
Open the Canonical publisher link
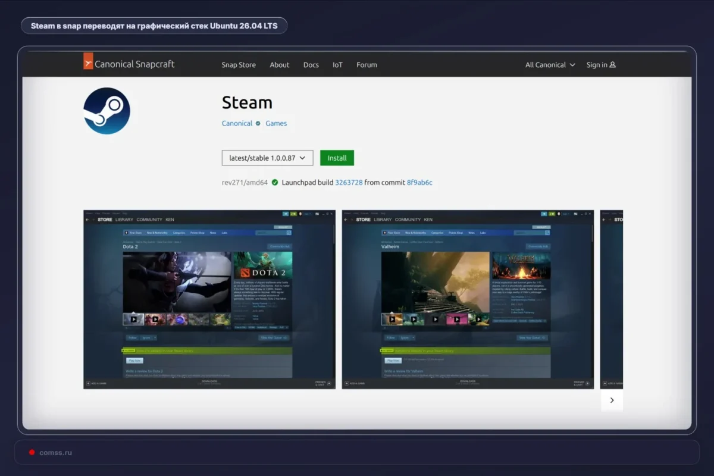click(237, 123)
